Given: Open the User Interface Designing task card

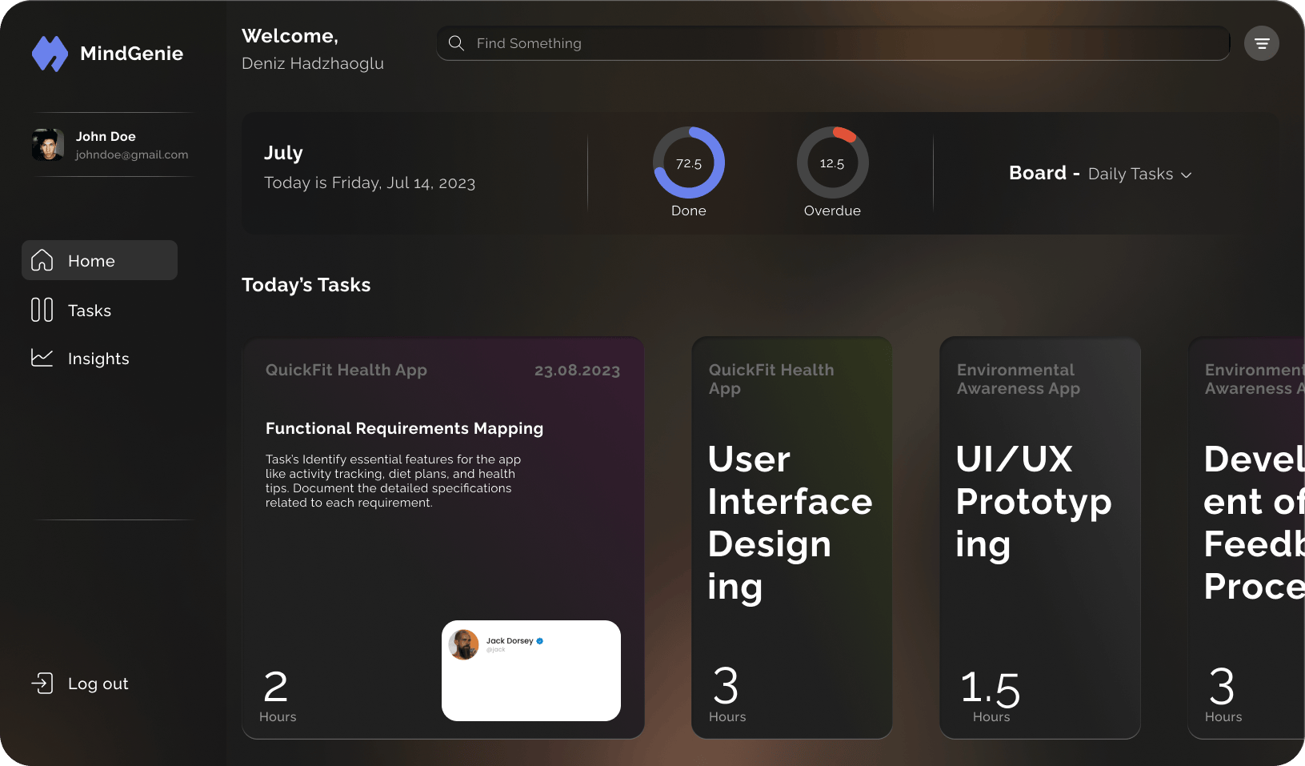Looking at the screenshot, I should pos(791,537).
